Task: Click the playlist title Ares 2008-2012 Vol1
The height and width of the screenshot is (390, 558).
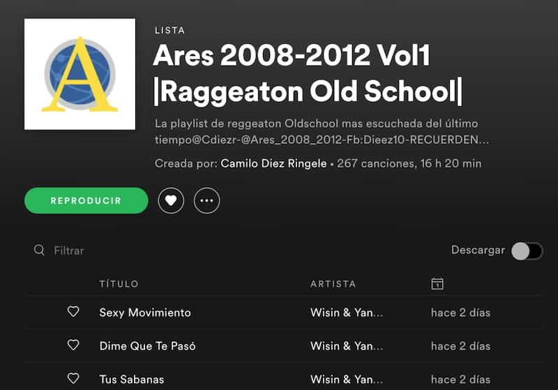Action: tap(291, 55)
